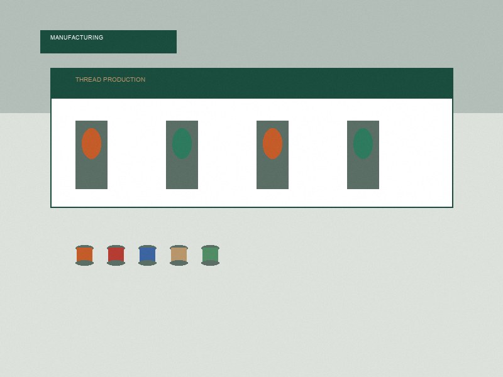Click the first machine with orange light
Image resolution: width=503 pixels, height=377 pixels.
(x=91, y=155)
